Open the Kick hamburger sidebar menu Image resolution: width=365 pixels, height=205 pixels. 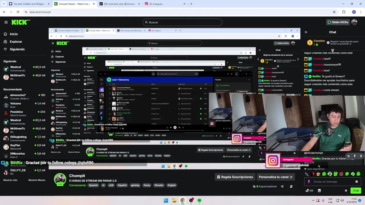[6, 22]
